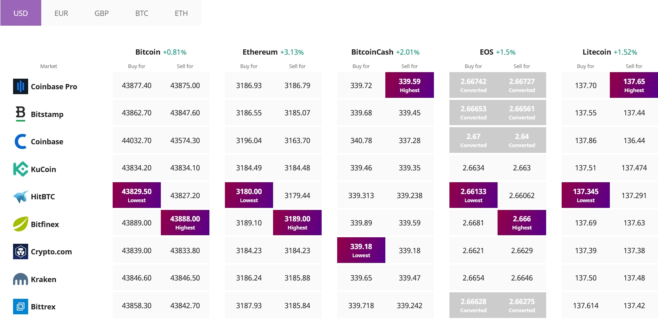Open the KuCoin market name
This screenshot has width=658, height=320.
(43, 169)
